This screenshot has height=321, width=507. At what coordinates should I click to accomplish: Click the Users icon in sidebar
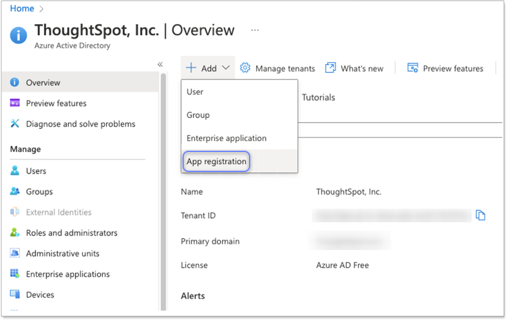15,171
